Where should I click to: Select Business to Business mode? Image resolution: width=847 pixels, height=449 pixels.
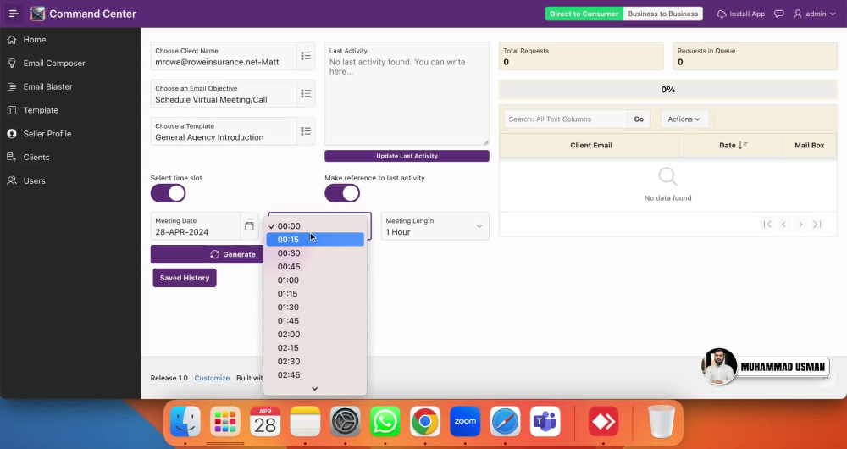pyautogui.click(x=663, y=14)
